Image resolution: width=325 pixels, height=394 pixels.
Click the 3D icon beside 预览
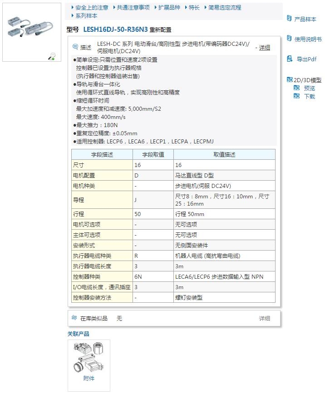pos(296,88)
